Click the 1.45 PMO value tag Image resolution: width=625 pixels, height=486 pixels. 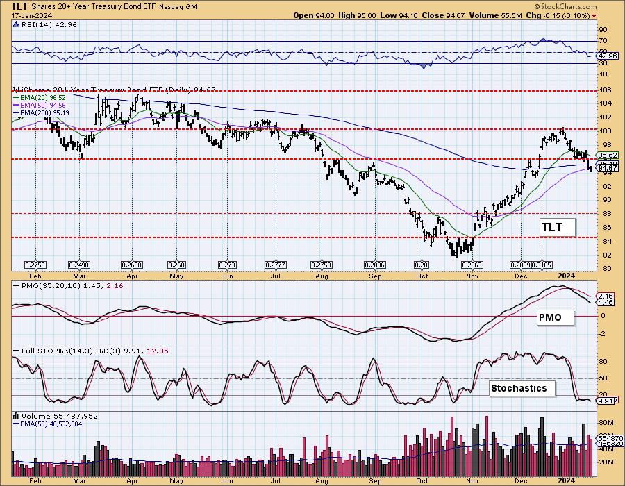(606, 303)
